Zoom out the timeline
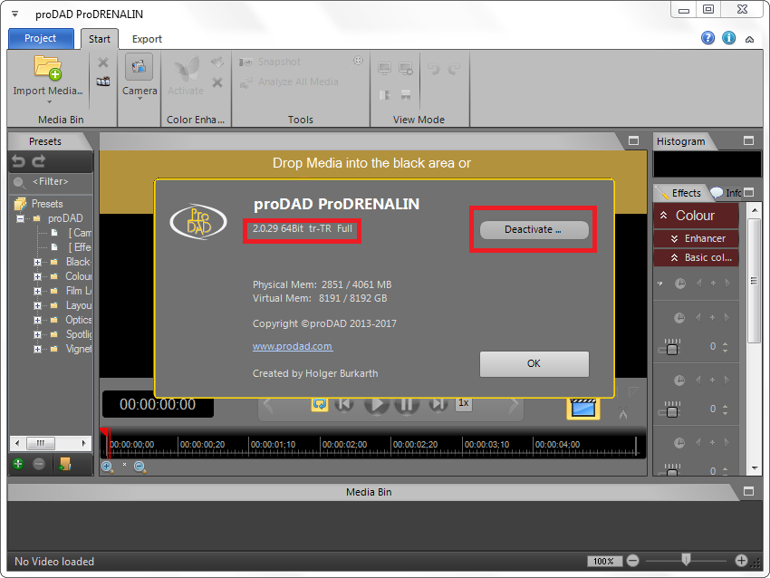The image size is (770, 578). click(x=140, y=467)
